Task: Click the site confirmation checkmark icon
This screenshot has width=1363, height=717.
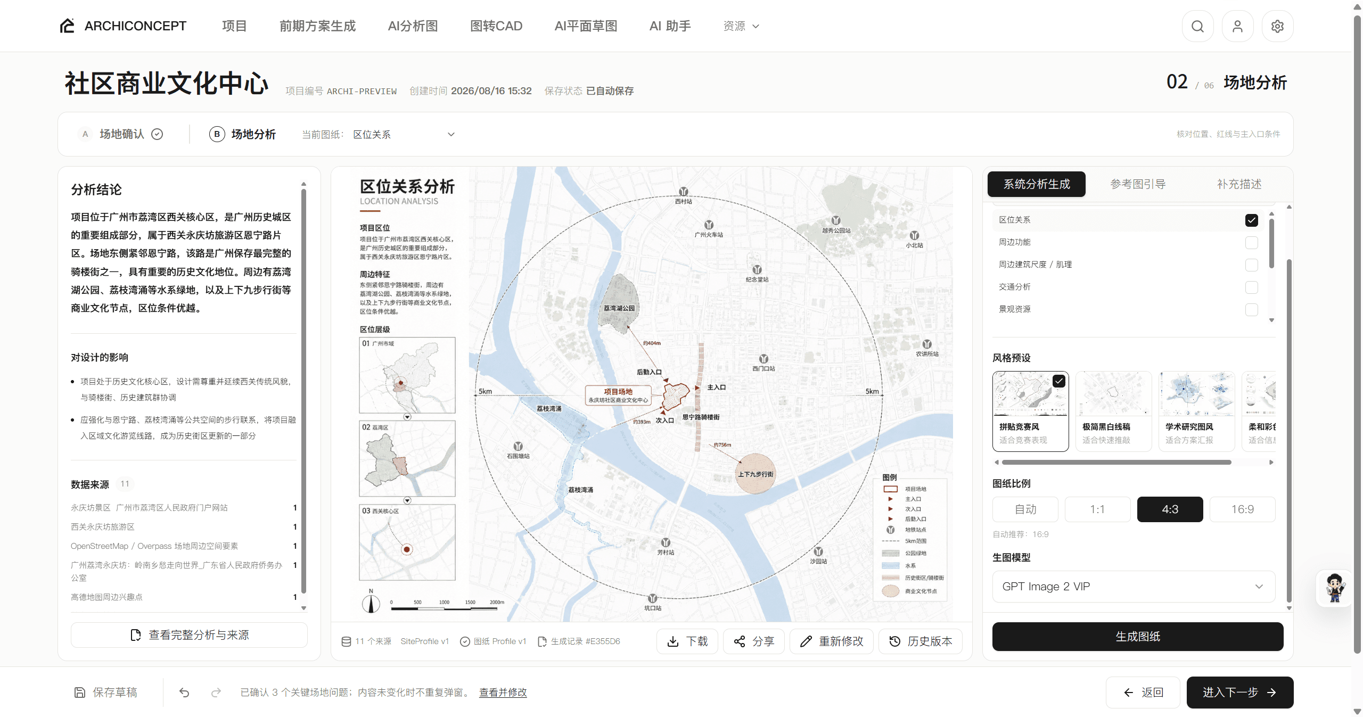Action: coord(157,134)
